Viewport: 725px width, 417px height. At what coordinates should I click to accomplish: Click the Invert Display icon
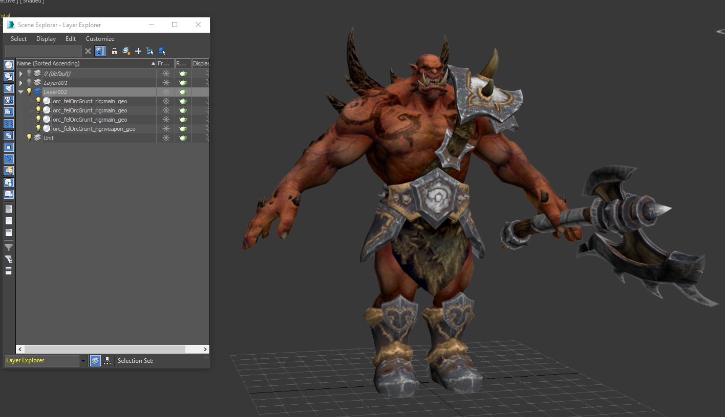point(9,233)
